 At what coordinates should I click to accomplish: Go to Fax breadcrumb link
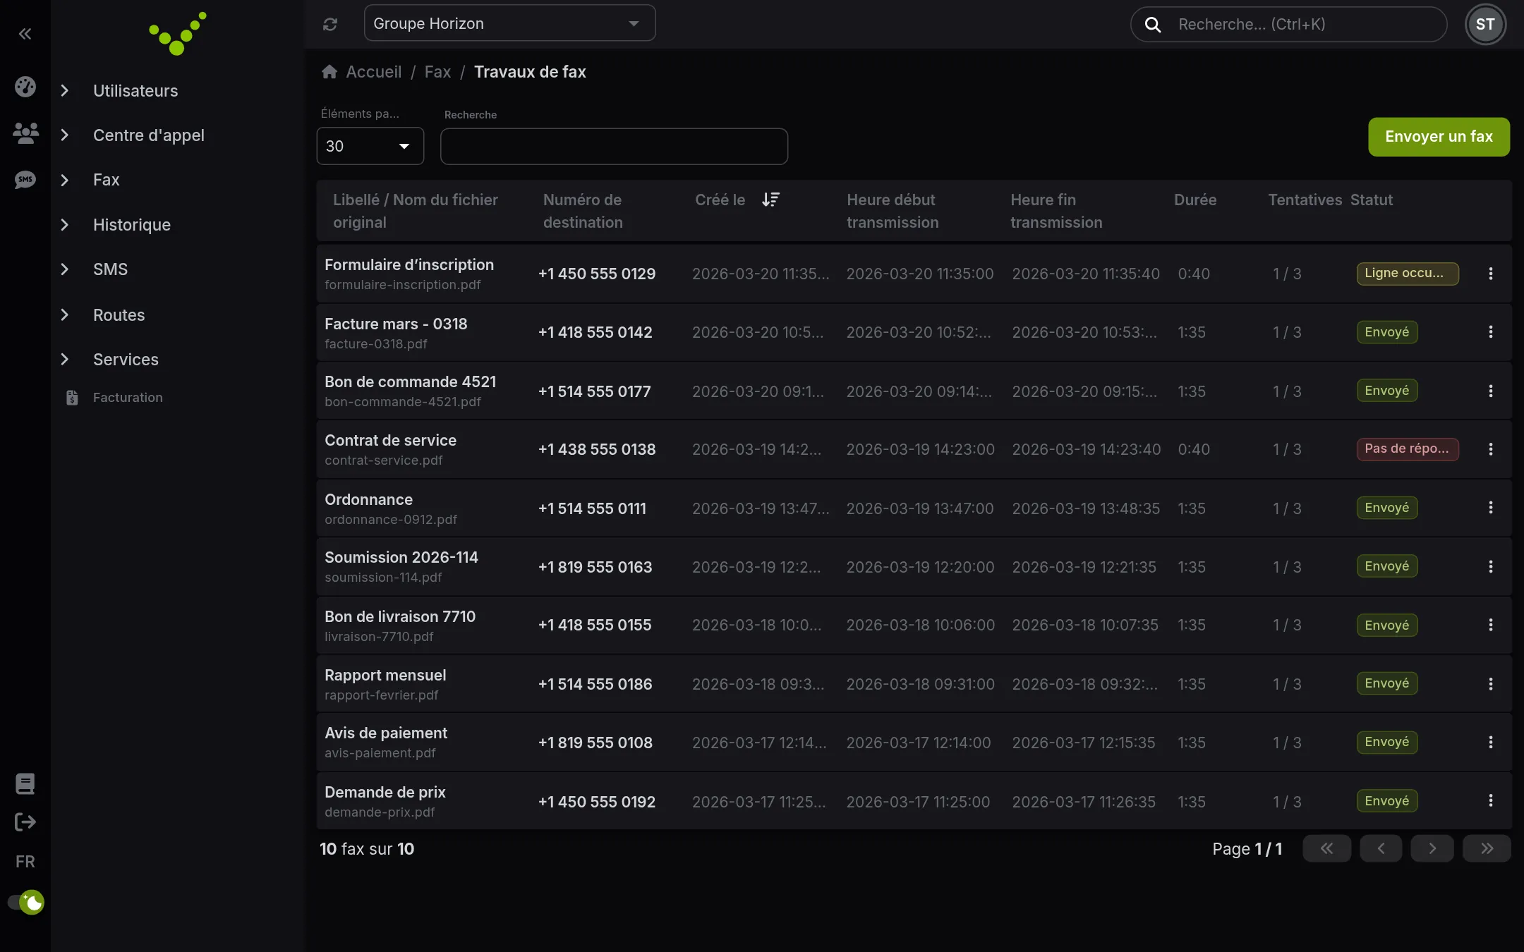pyautogui.click(x=437, y=72)
